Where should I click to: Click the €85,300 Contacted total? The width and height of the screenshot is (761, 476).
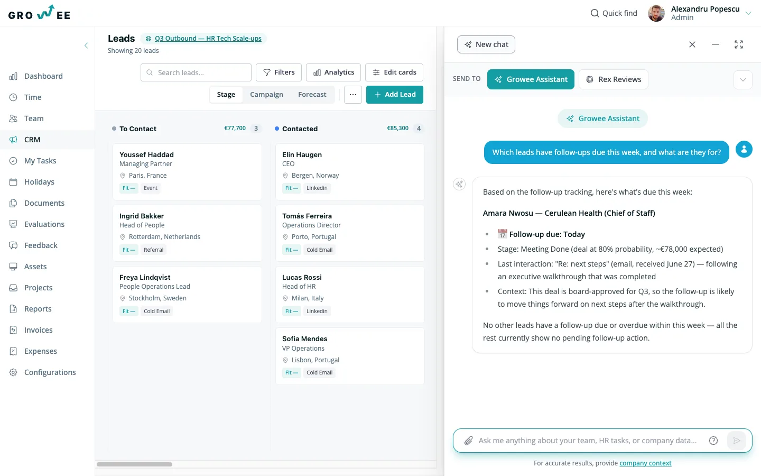pos(398,129)
